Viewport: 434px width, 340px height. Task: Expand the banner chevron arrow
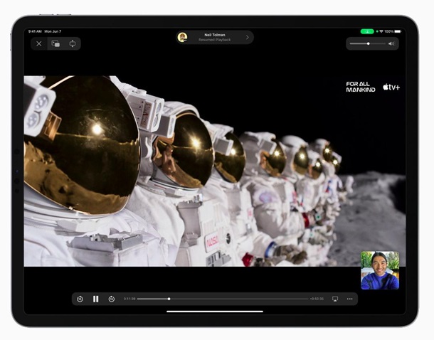click(x=247, y=37)
